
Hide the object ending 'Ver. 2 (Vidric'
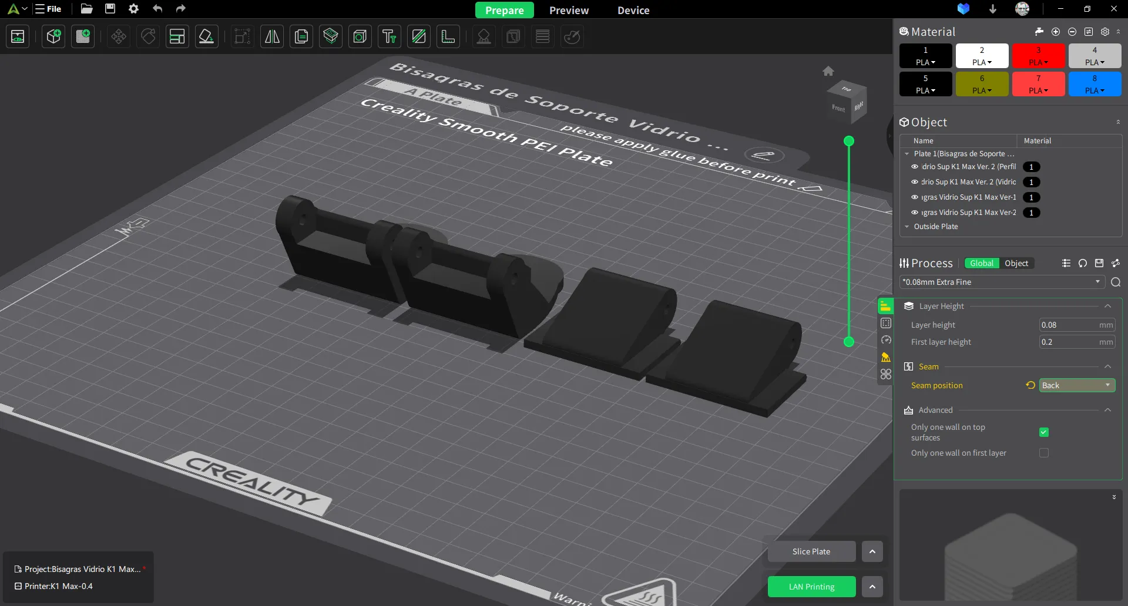(915, 182)
